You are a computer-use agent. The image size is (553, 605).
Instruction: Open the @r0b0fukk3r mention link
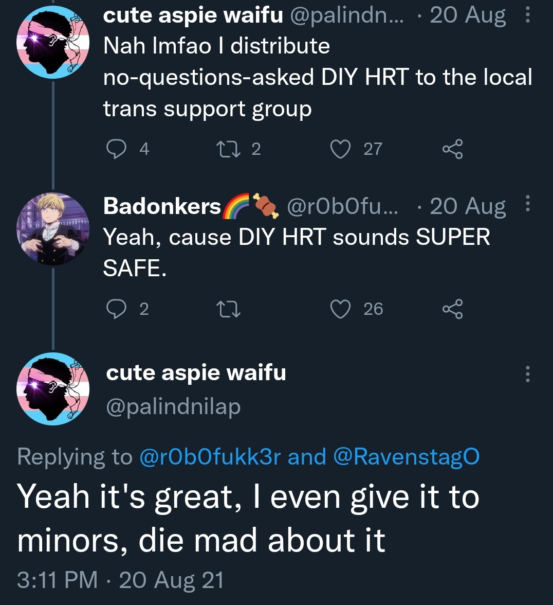[x=210, y=457]
